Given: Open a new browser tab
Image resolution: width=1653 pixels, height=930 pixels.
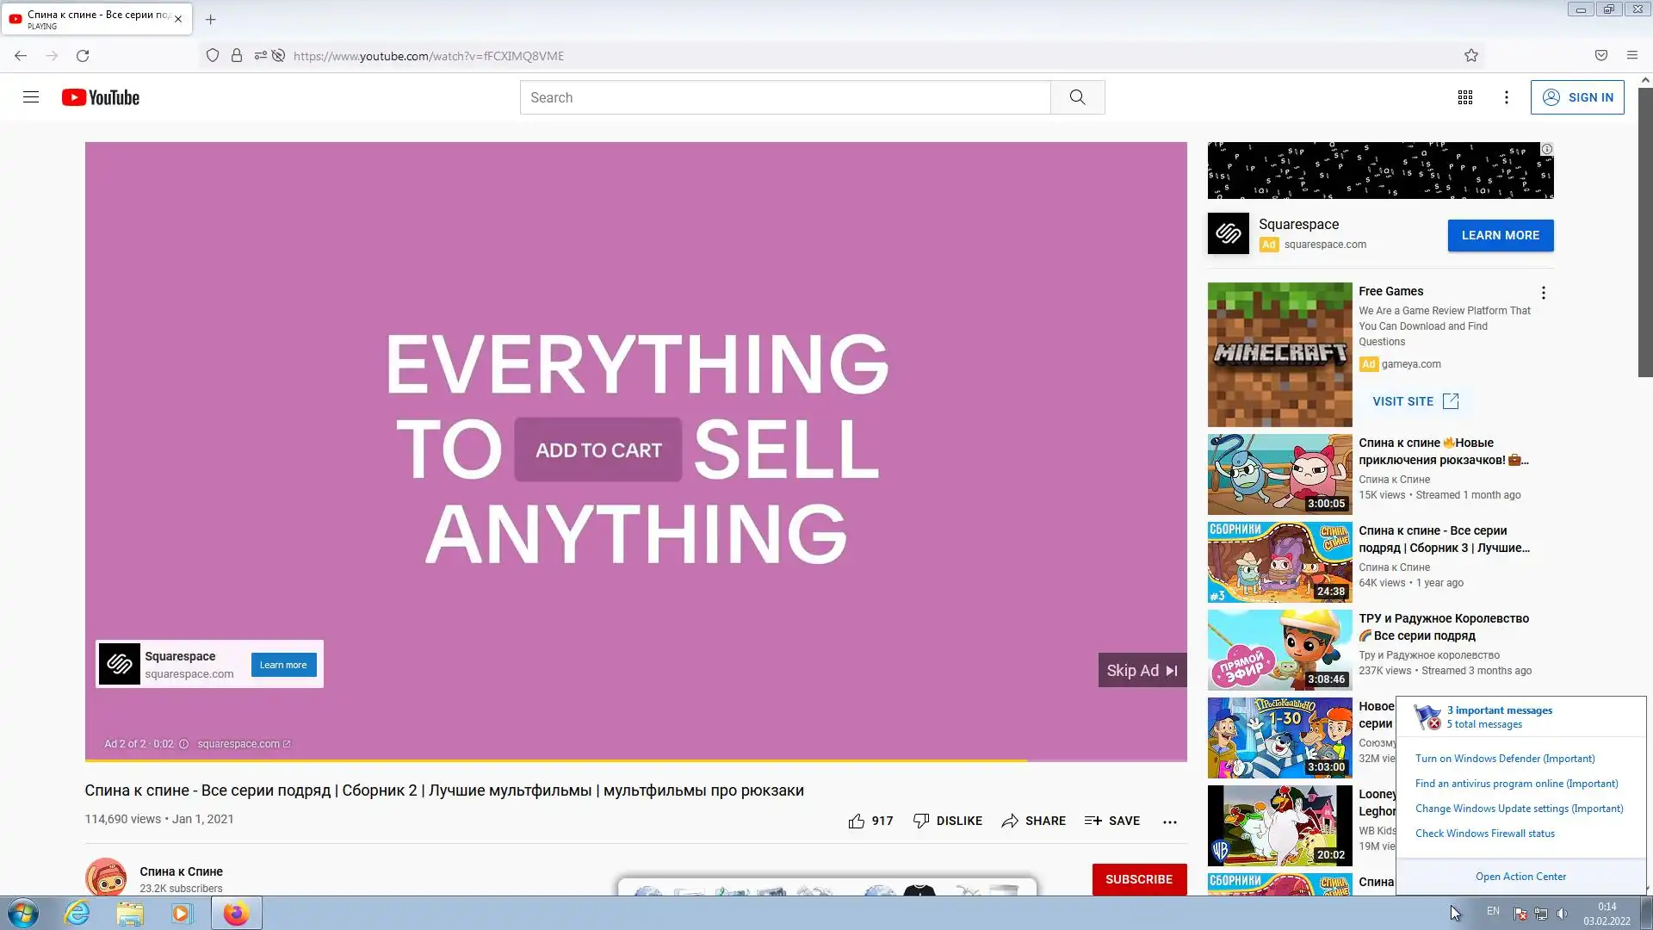Looking at the screenshot, I should point(210,19).
